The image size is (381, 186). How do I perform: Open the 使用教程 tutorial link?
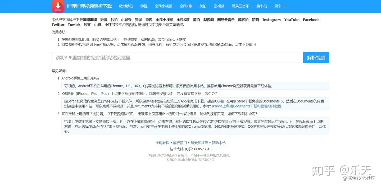(x=162, y=143)
